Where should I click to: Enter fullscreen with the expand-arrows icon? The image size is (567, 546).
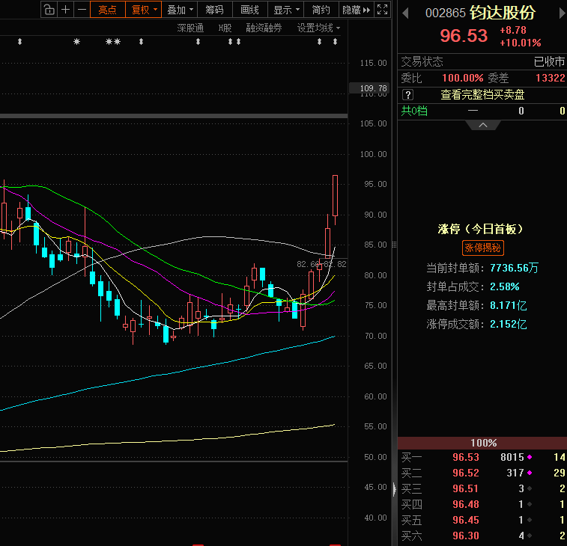pos(383,10)
